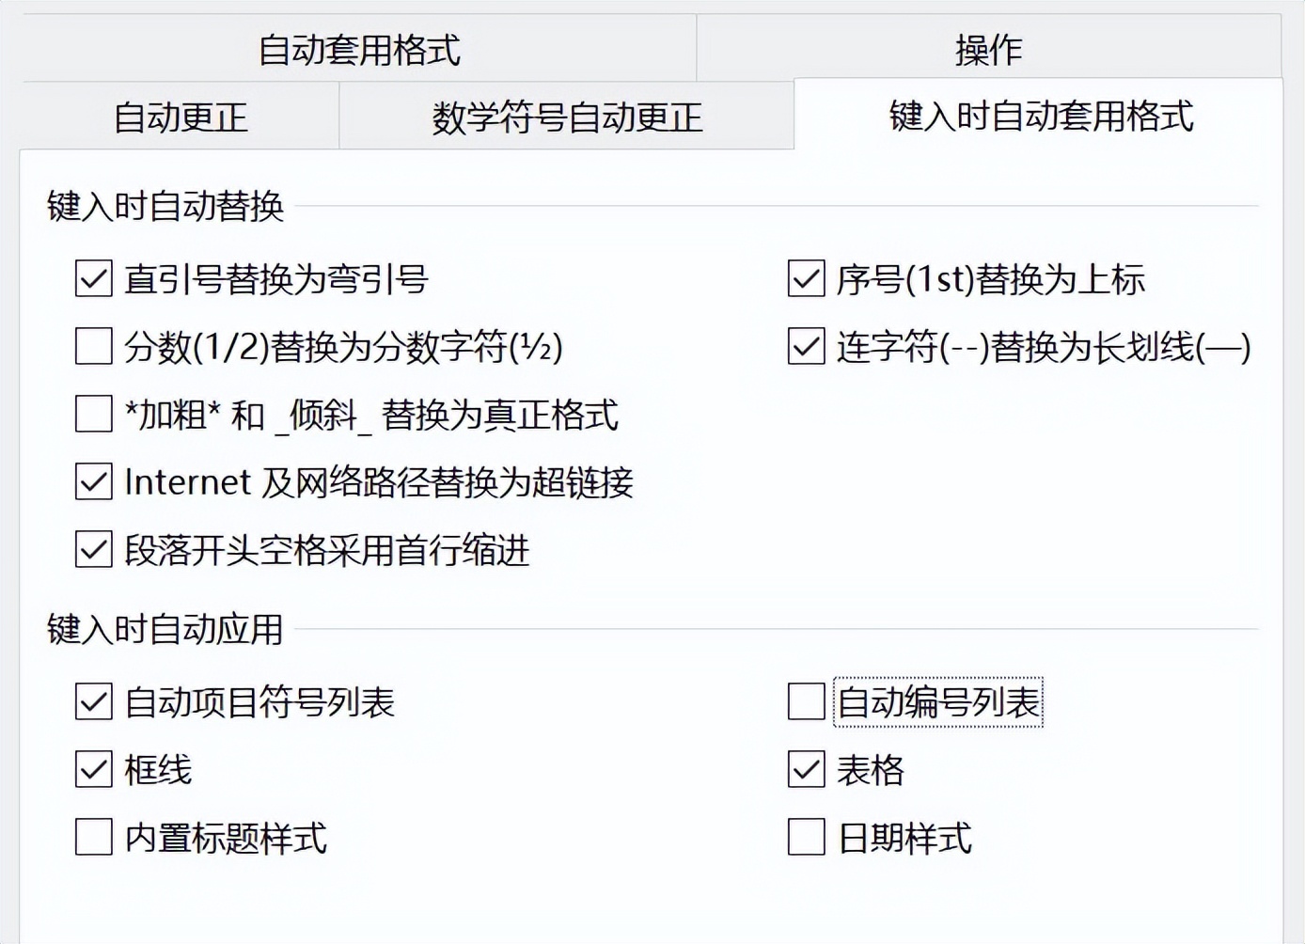Screen dimensions: 1305x944
Task: Click the 键入时自动应用 section heading
Action: pyautogui.click(x=165, y=629)
